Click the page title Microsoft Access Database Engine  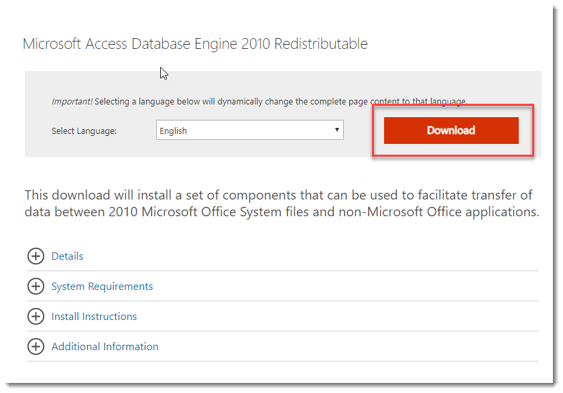(195, 44)
